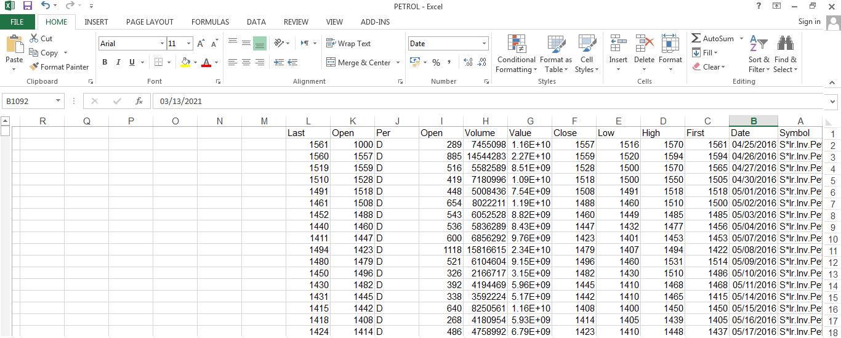The height and width of the screenshot is (338, 841).
Task: Apply Percent Style number format
Action: (436, 63)
